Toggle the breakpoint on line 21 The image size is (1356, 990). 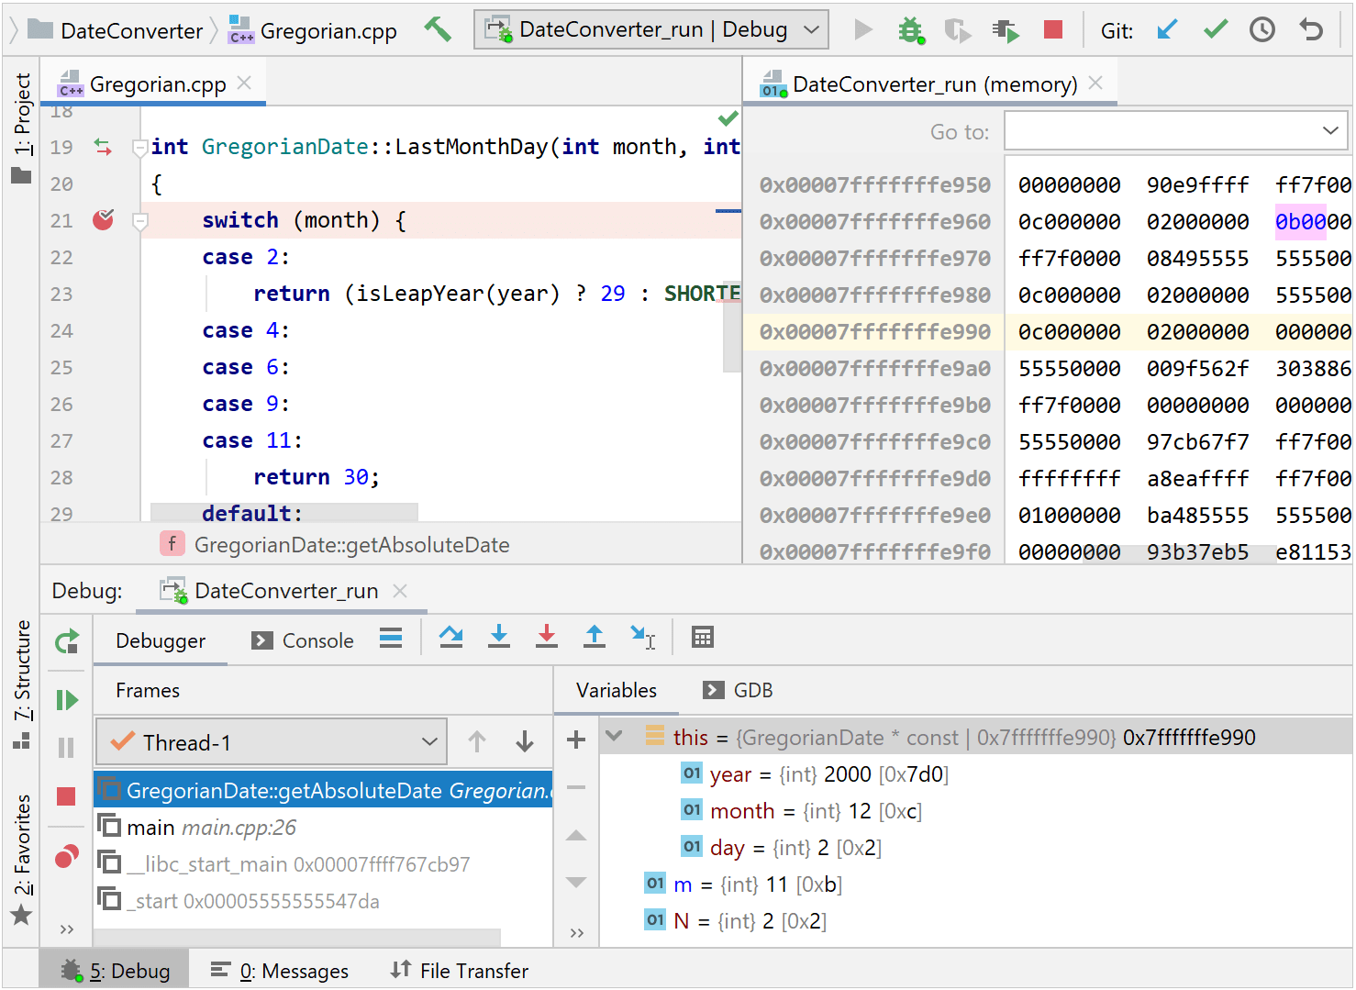click(103, 219)
